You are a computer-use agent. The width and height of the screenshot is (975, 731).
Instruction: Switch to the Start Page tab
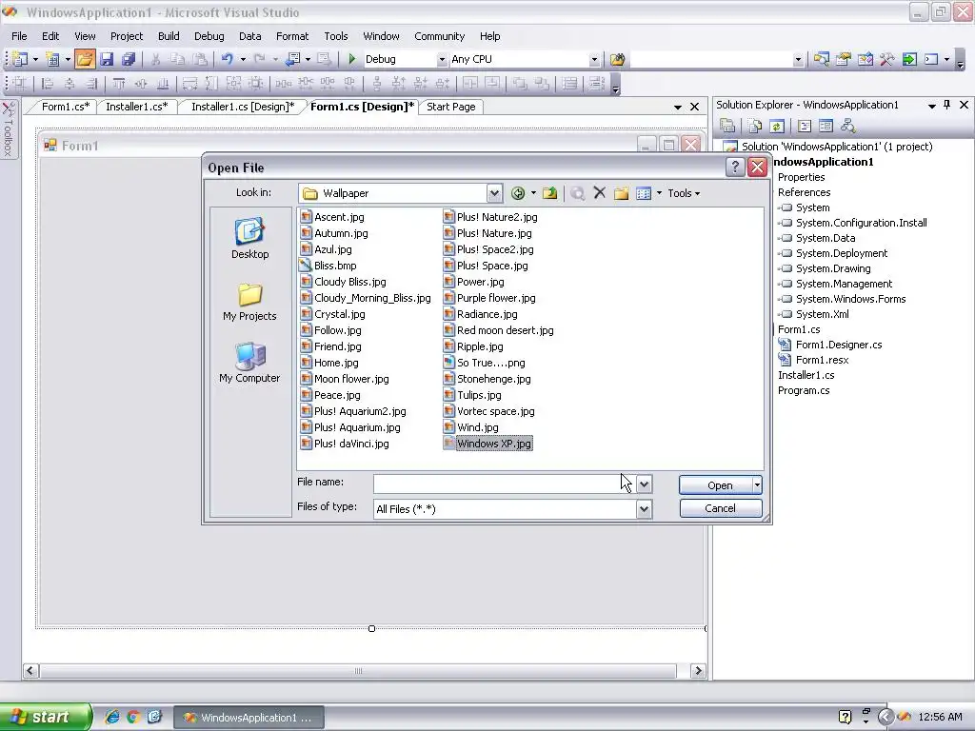click(x=450, y=107)
